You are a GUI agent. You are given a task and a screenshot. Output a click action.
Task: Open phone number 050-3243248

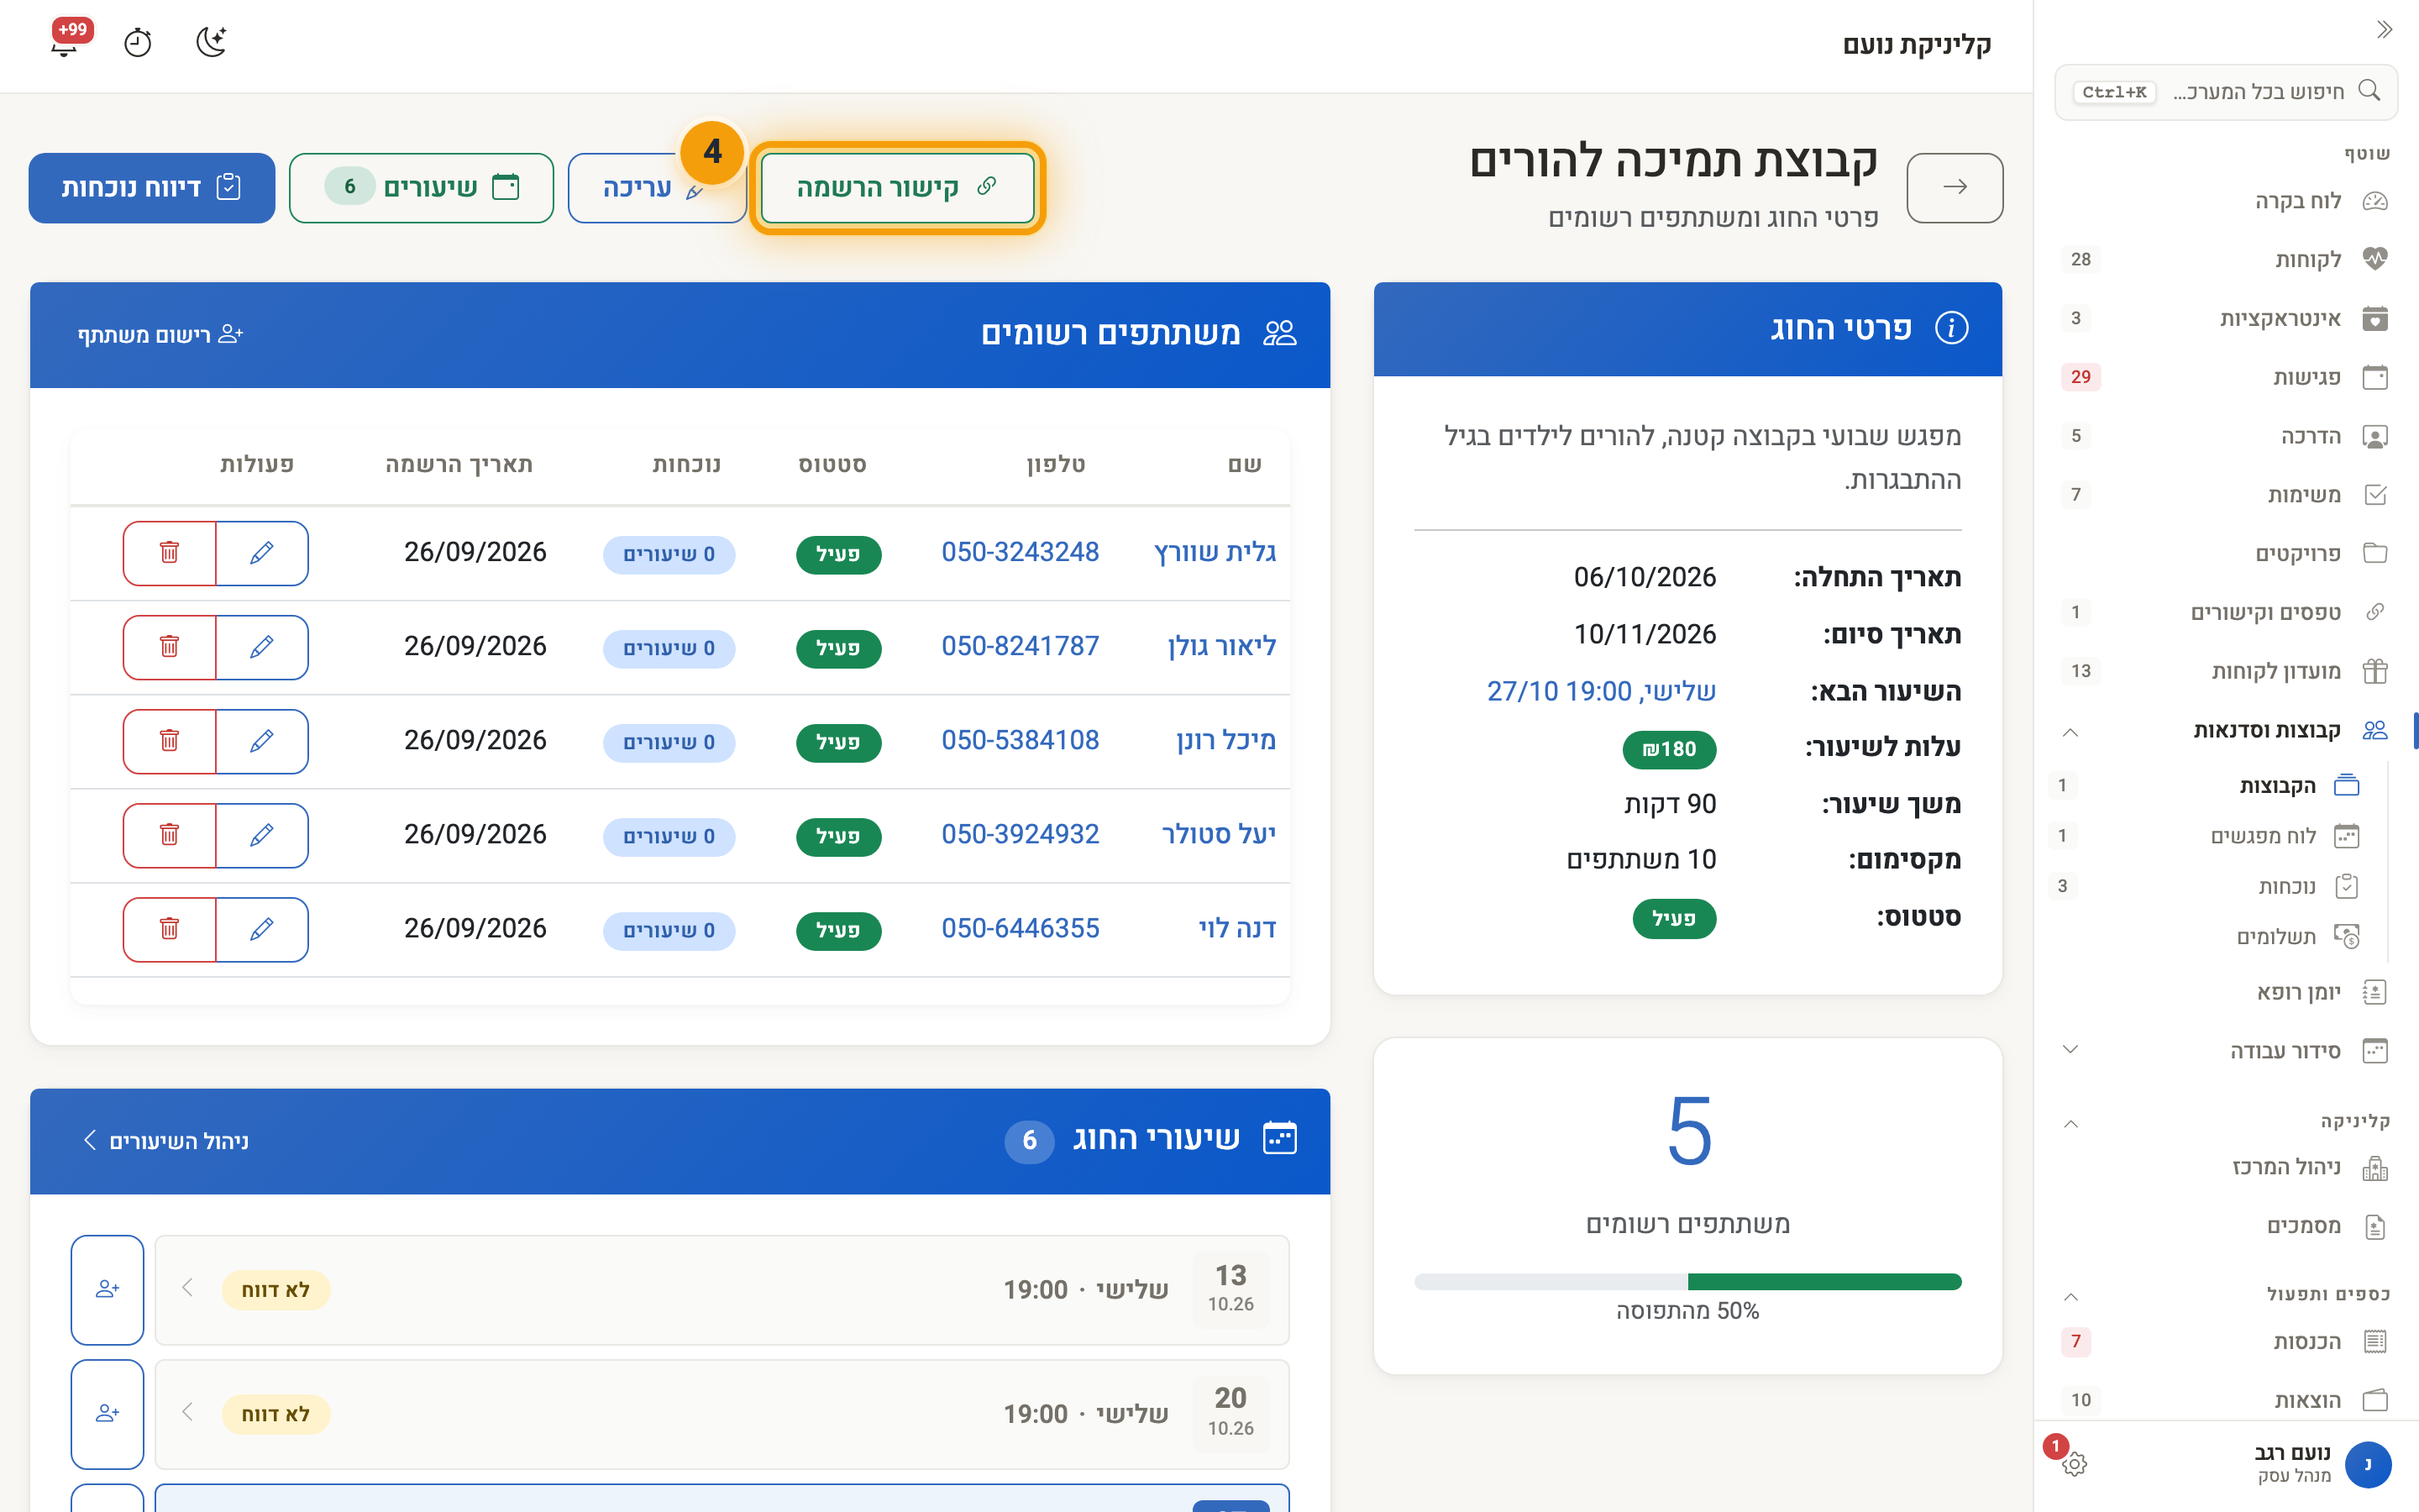tap(1020, 552)
